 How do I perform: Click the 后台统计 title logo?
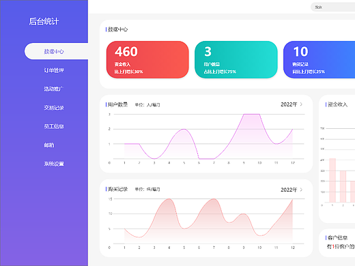click(44, 21)
